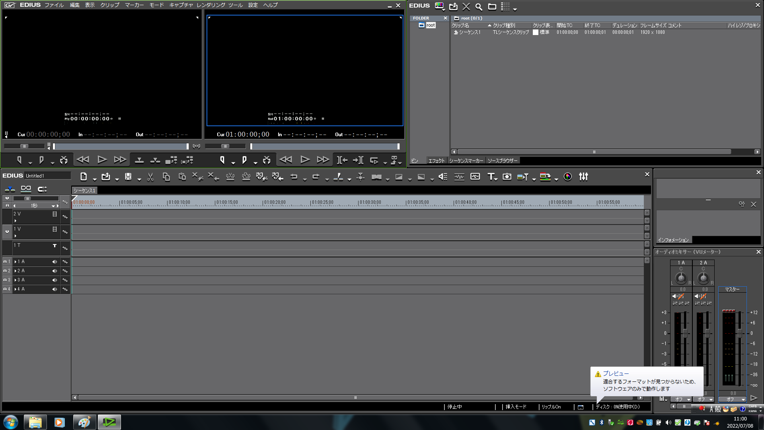Click the Set Default Transition icon
Viewport: 764px width, 430px height.
[376, 177]
